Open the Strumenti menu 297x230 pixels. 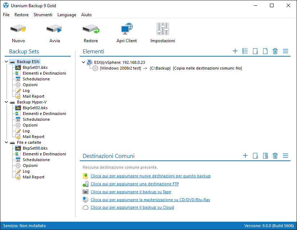click(43, 15)
